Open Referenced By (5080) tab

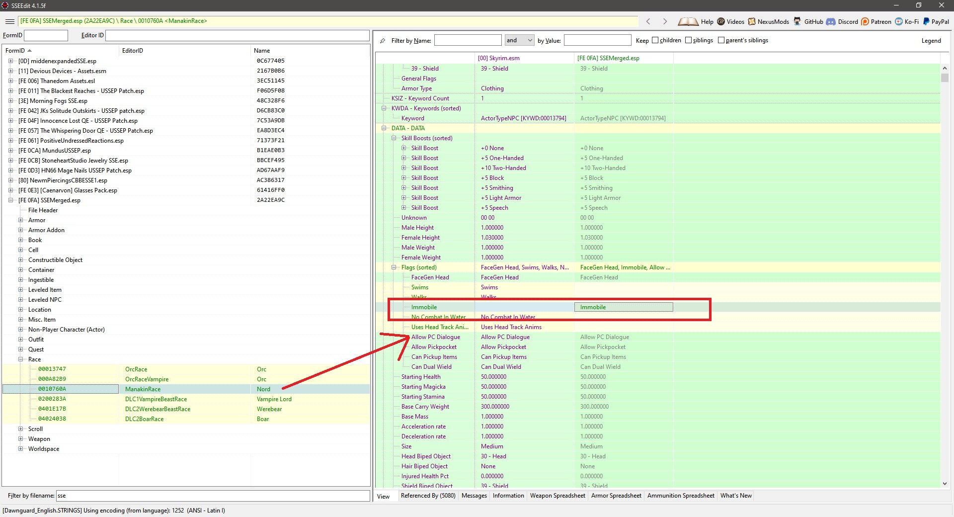[428, 496]
